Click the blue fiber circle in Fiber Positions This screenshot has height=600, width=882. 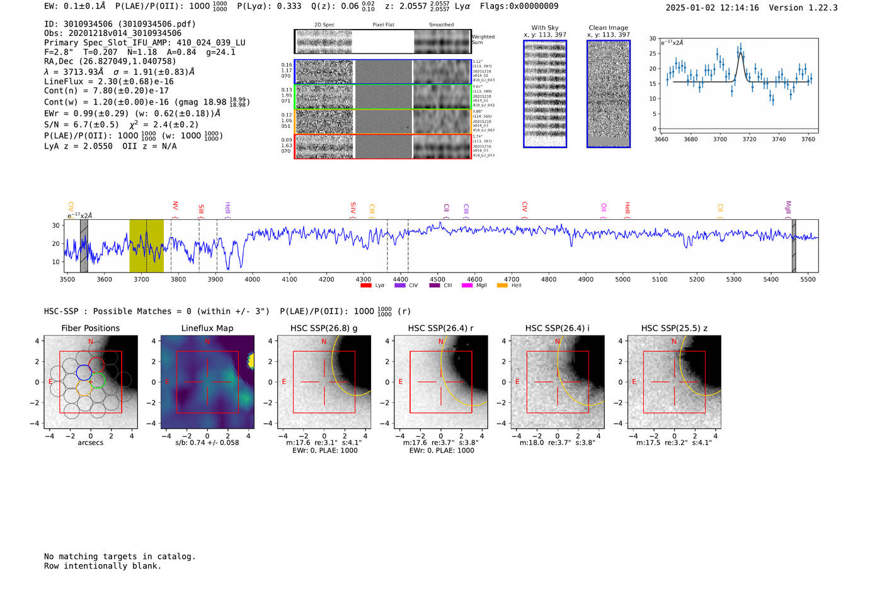coord(84,372)
